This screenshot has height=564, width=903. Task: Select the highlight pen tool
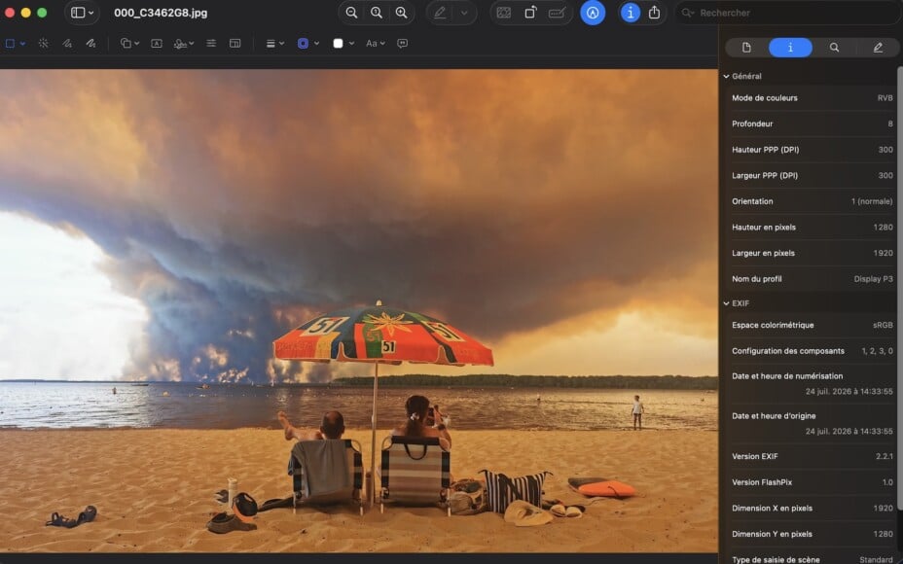pos(440,13)
